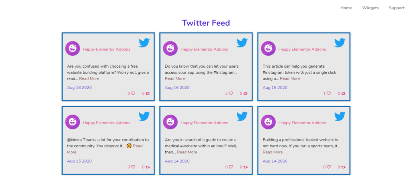Screen dimensions: 409x182
Task: Click the Twitter Feed heading
Action: click(206, 23)
